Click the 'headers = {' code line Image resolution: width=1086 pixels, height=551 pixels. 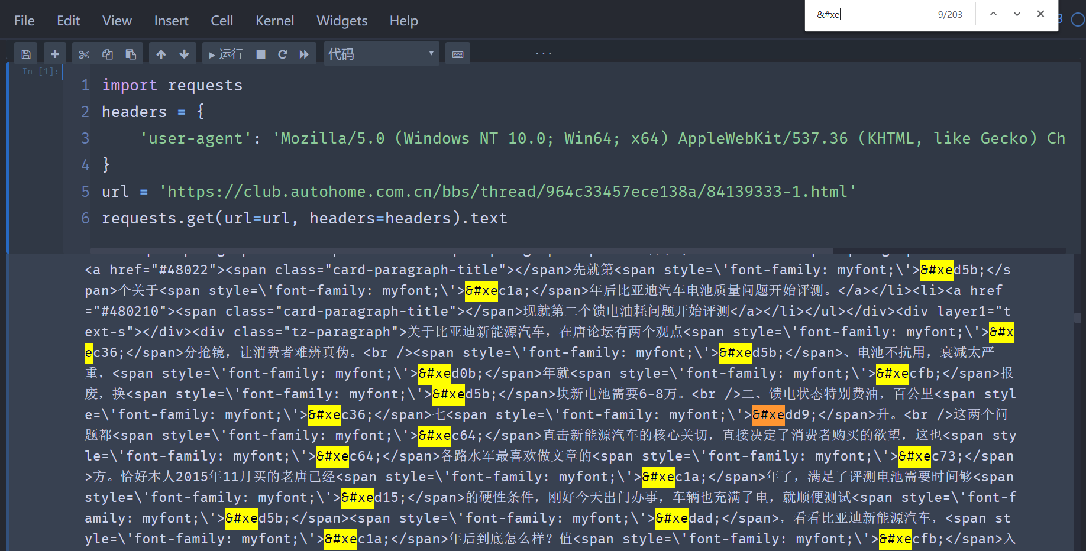pos(153,112)
